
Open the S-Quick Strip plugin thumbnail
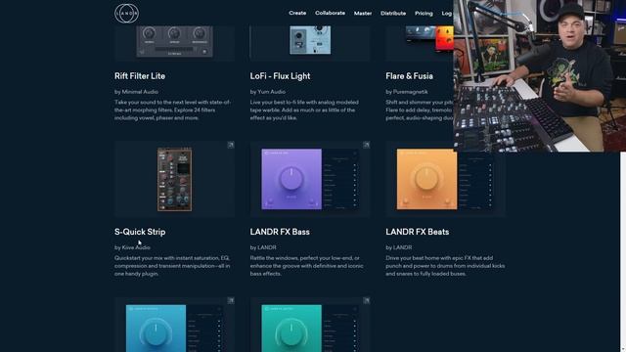pyautogui.click(x=174, y=179)
